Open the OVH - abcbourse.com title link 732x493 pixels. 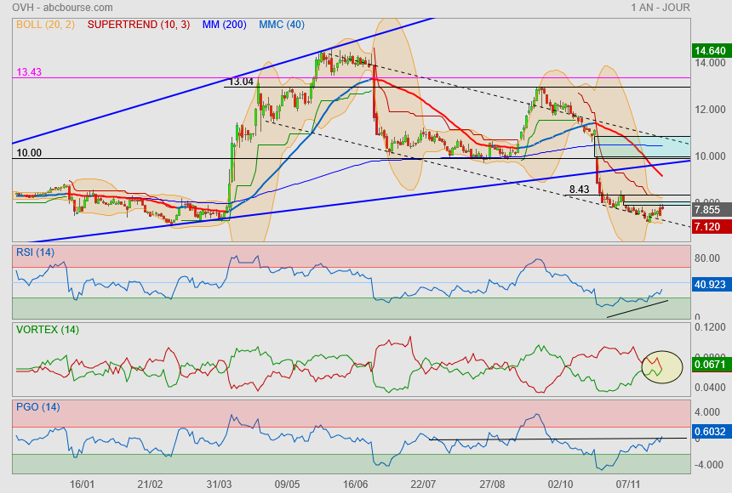pos(62,8)
